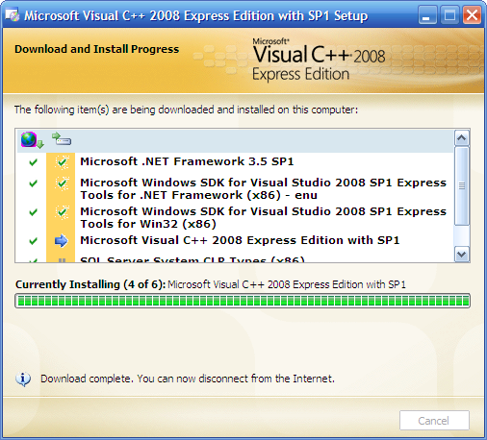Select the SDK Tools for .NET Framework (x86) - enu row
Image resolution: width=487 pixels, height=440 pixels.
(x=235, y=188)
